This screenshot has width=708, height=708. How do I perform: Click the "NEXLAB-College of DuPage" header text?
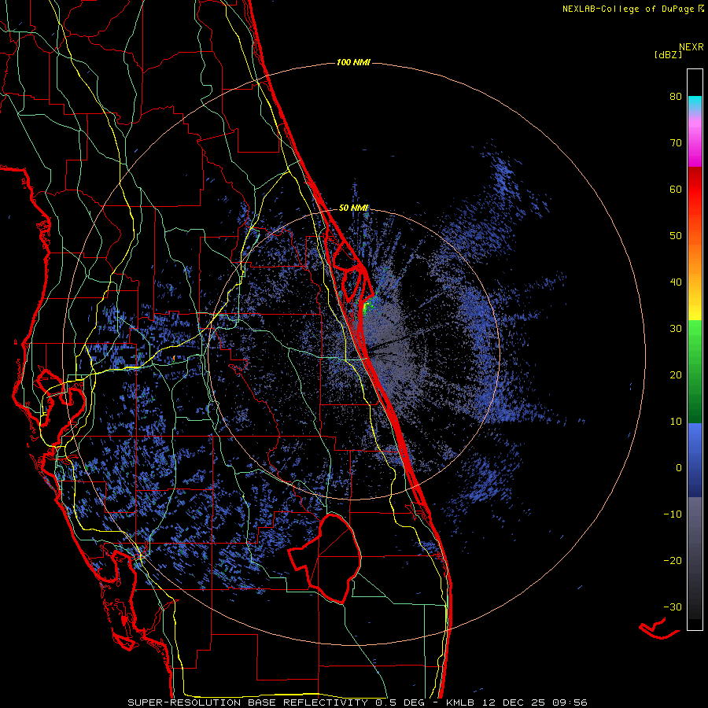(x=628, y=9)
